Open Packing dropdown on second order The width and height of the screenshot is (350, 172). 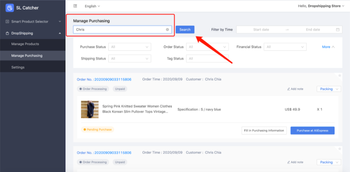329,162
